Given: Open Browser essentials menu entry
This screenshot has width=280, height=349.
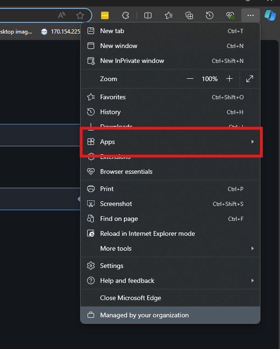Looking at the screenshot, I should click(x=170, y=171).
